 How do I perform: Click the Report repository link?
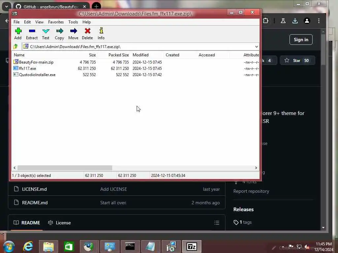point(251,191)
